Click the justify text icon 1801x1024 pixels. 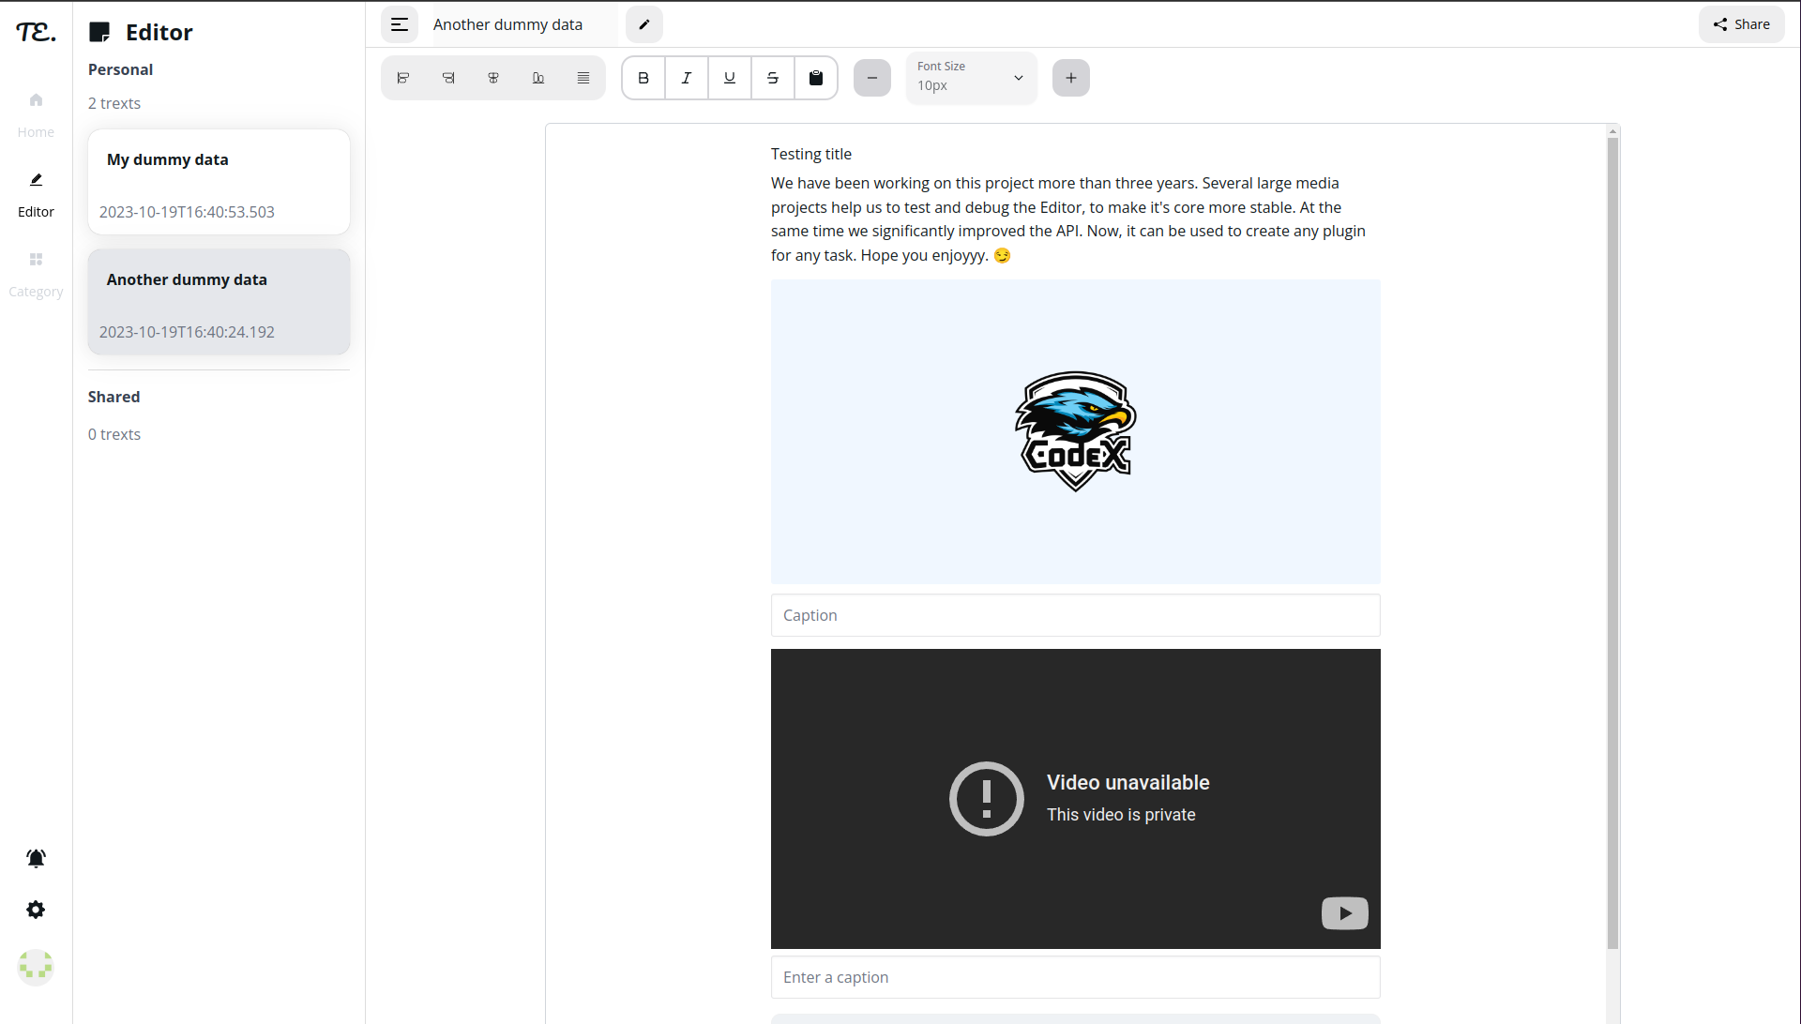coord(583,78)
